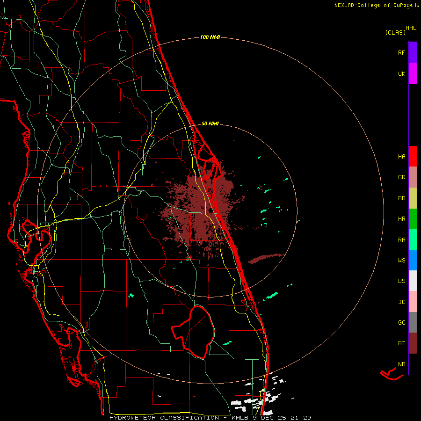Click the BI legend label

pos(401,343)
